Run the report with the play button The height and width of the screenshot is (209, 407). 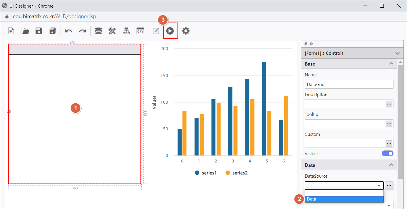[170, 31]
